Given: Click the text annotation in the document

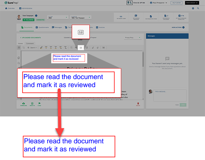Looking at the screenshot, I should coord(69,58).
